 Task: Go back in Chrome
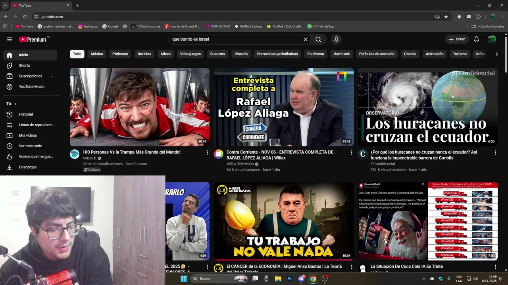(6, 17)
